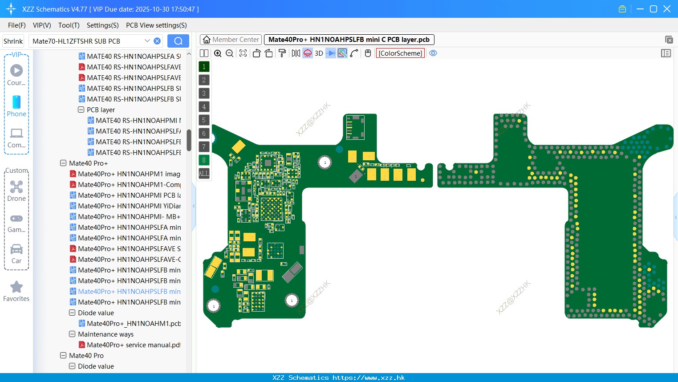This screenshot has height=382, width=678.
Task: Collapse the left panel splitter arrow
Action: [194, 206]
